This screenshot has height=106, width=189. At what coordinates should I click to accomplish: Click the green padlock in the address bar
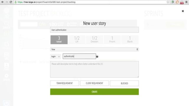16,2
